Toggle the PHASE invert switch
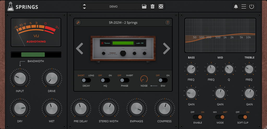Image resolution: width=267 pixels, height=129 pixels. coord(124,80)
